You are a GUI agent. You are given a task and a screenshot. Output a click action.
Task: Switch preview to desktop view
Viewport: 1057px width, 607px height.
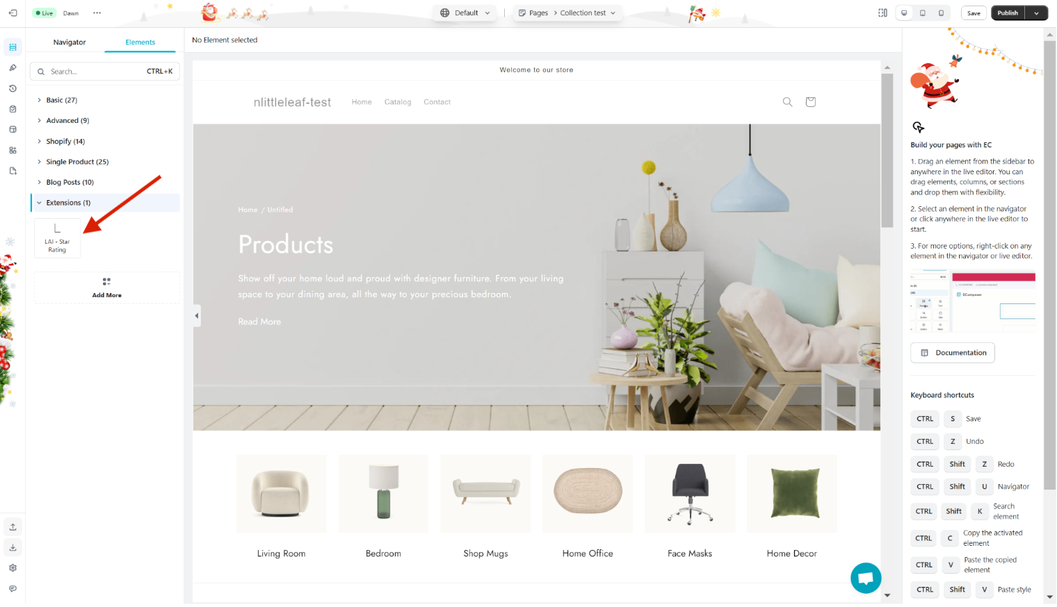904,13
